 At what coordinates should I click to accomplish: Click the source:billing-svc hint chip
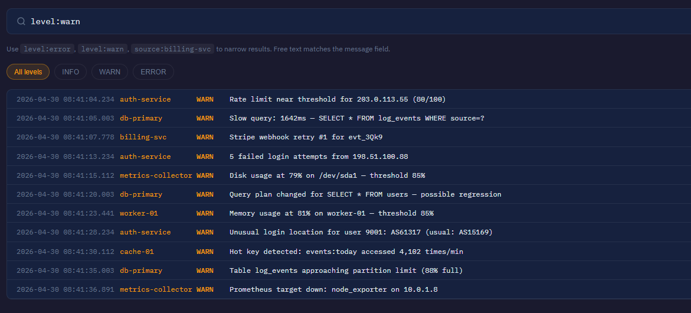[x=173, y=49]
